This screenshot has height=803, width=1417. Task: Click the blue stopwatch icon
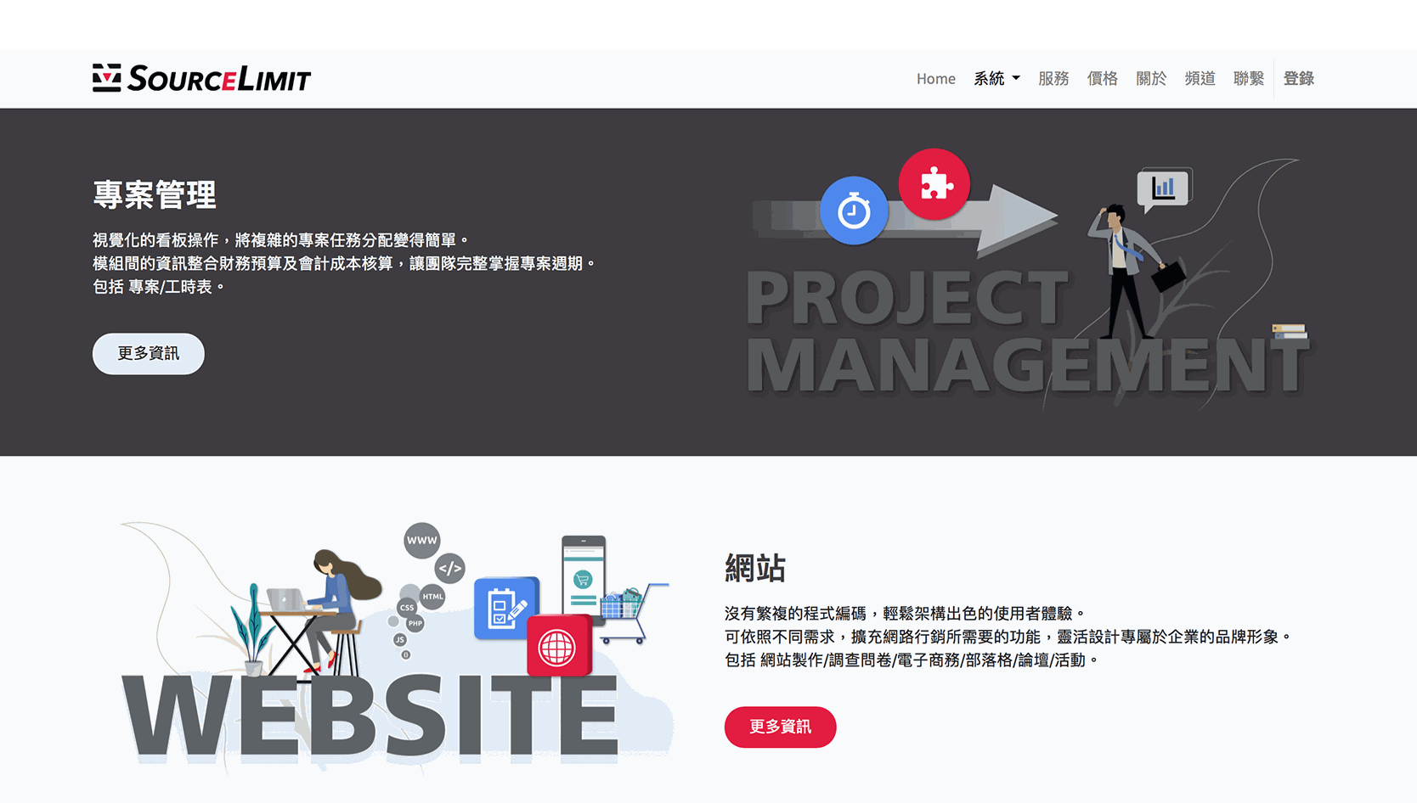coord(854,211)
